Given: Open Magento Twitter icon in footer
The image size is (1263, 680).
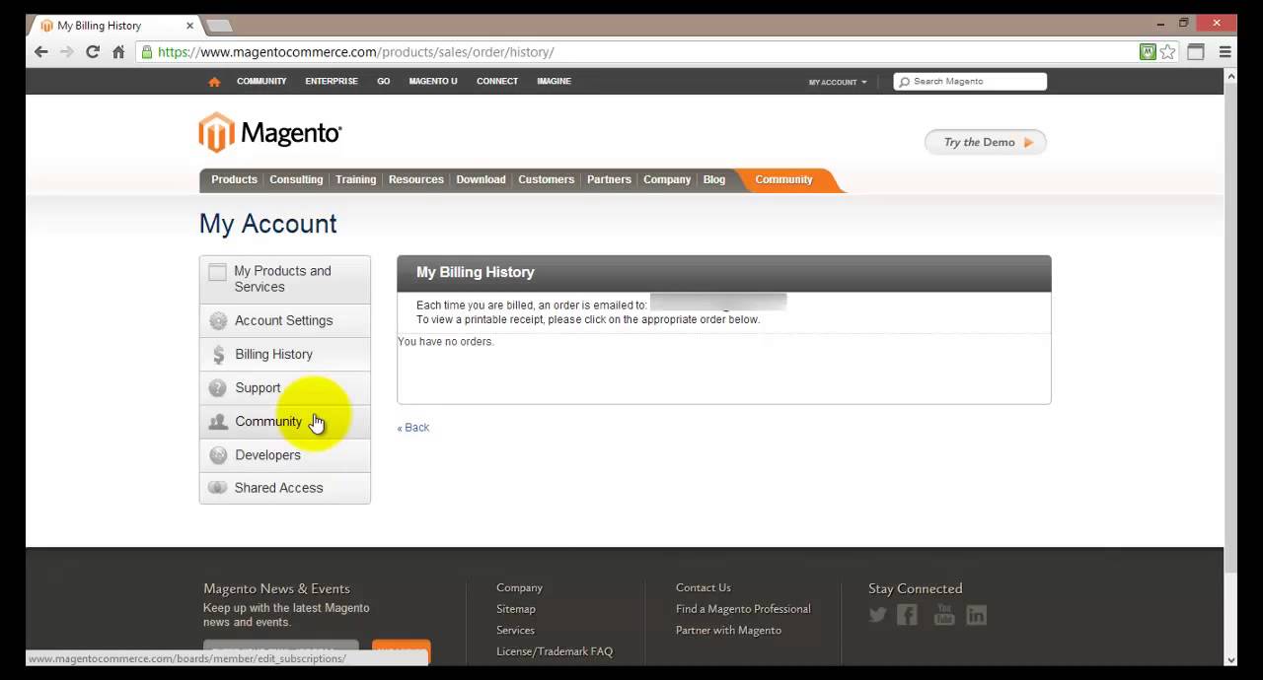Looking at the screenshot, I should coord(877,615).
